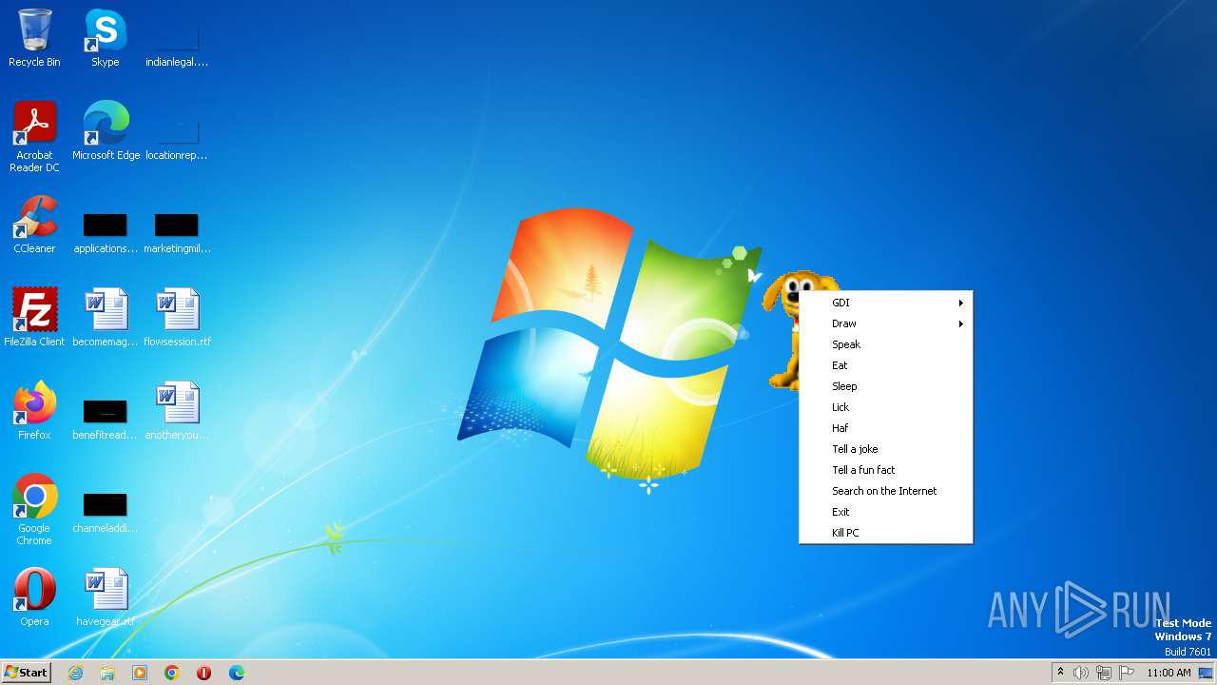Image resolution: width=1217 pixels, height=685 pixels.
Task: Open Windows Media Player taskbar icon
Action: click(140, 673)
